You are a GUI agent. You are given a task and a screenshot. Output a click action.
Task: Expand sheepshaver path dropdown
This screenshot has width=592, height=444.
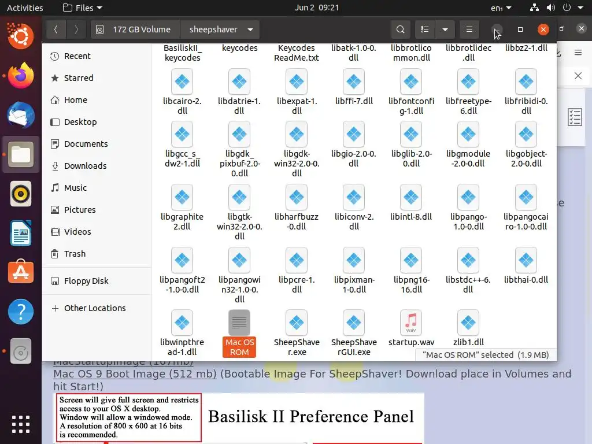tap(250, 29)
